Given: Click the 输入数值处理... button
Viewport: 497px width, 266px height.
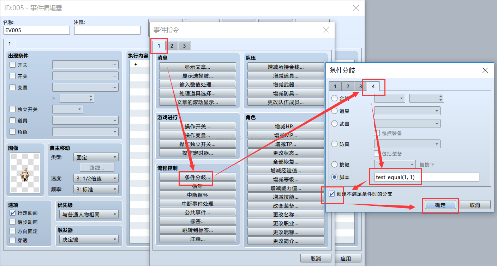Looking at the screenshot, I should [x=198, y=84].
